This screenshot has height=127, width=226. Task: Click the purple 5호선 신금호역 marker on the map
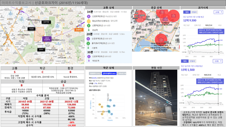[47, 39]
